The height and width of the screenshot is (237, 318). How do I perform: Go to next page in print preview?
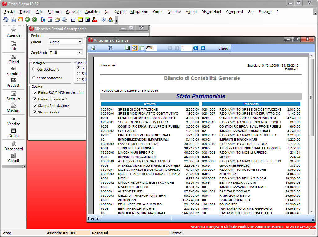[x=196, y=48]
